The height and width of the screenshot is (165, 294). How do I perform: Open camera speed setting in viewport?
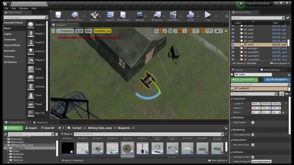coord(219,31)
